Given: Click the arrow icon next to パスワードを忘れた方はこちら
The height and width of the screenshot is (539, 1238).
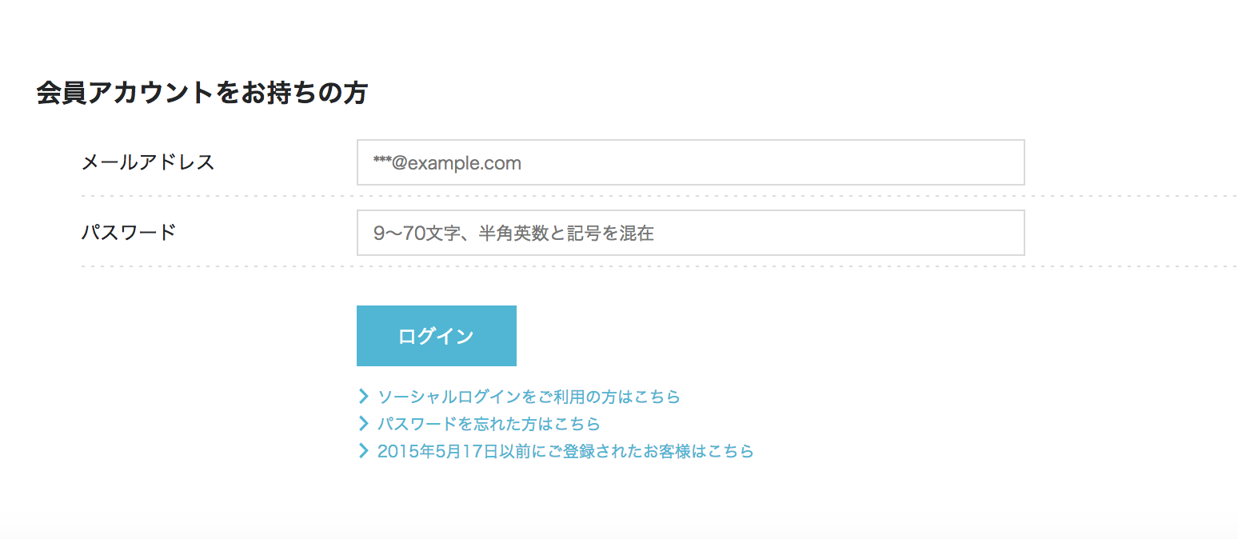Looking at the screenshot, I should tap(363, 423).
